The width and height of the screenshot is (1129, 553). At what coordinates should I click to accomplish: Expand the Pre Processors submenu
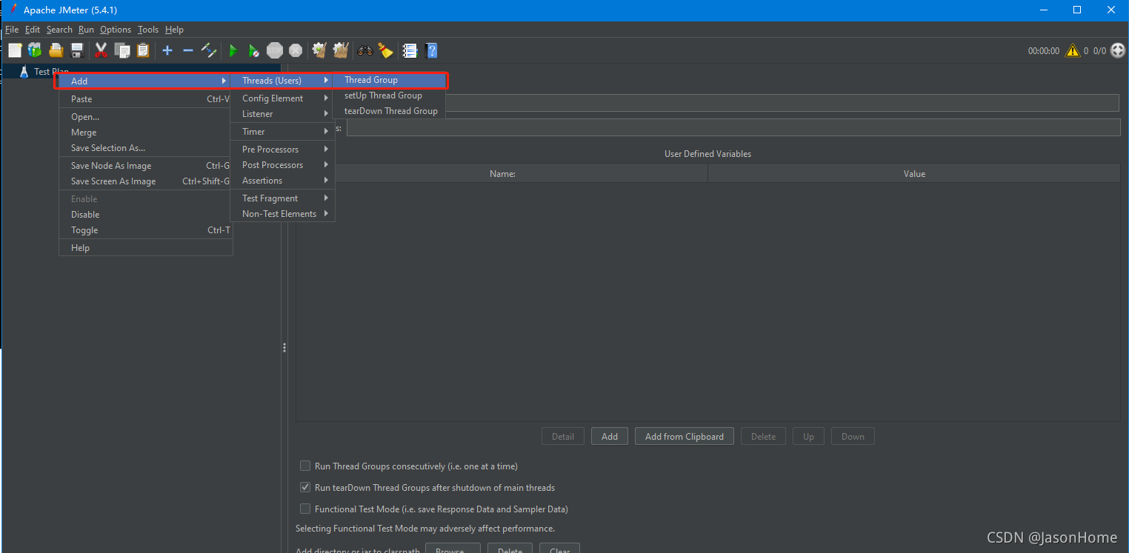pyautogui.click(x=282, y=150)
